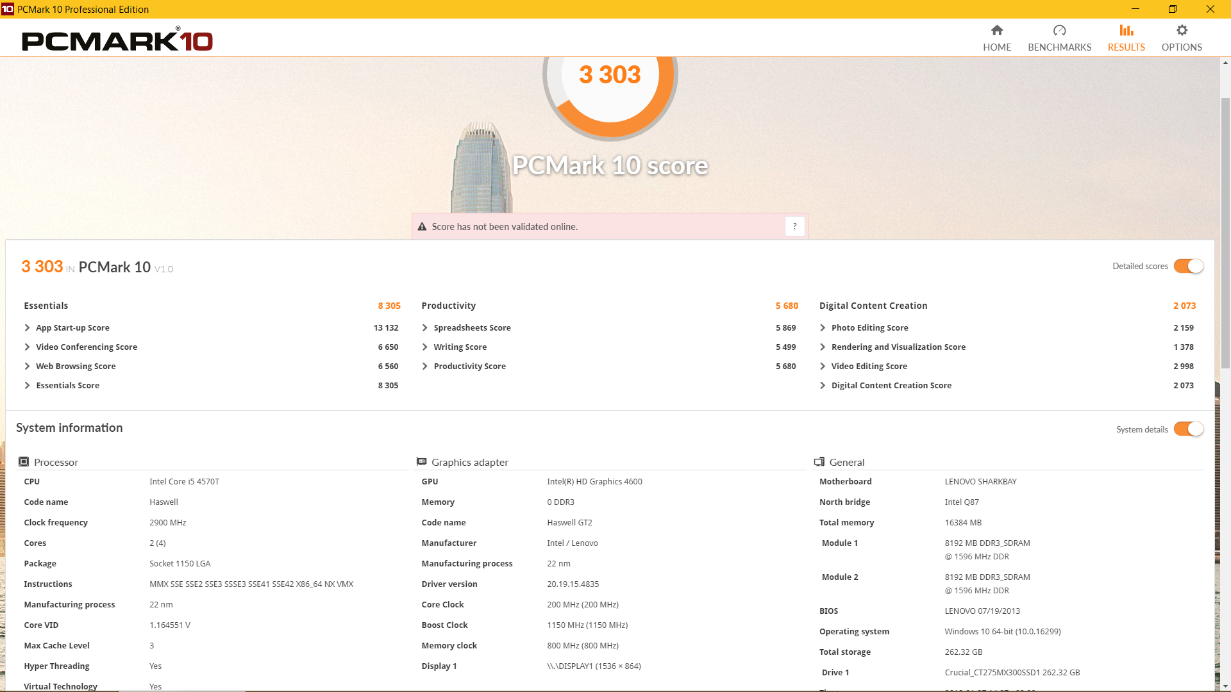Click the Operating system value Windows 10 64-bit
This screenshot has height=692, width=1231.
click(x=1003, y=631)
